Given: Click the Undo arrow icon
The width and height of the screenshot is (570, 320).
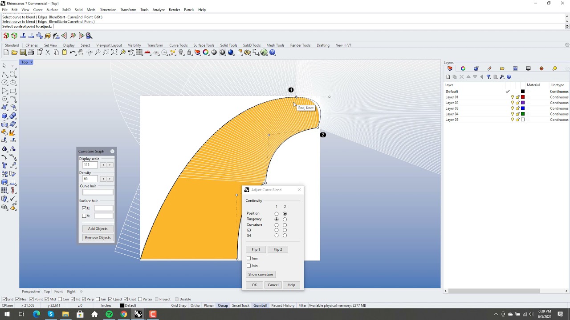Looking at the screenshot, I should (x=73, y=52).
